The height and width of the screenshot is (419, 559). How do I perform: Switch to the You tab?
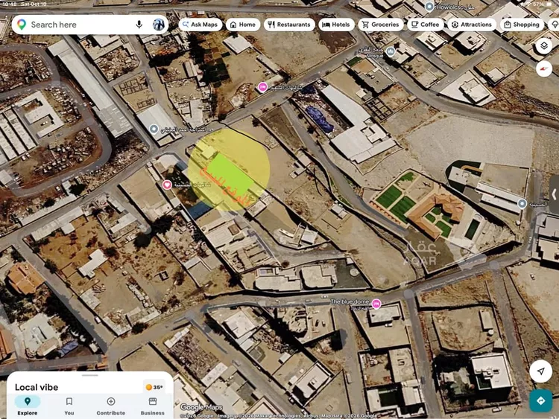[x=69, y=406]
